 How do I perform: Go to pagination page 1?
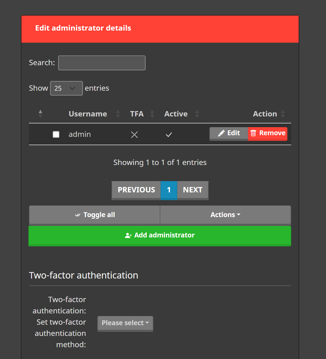[169, 190]
